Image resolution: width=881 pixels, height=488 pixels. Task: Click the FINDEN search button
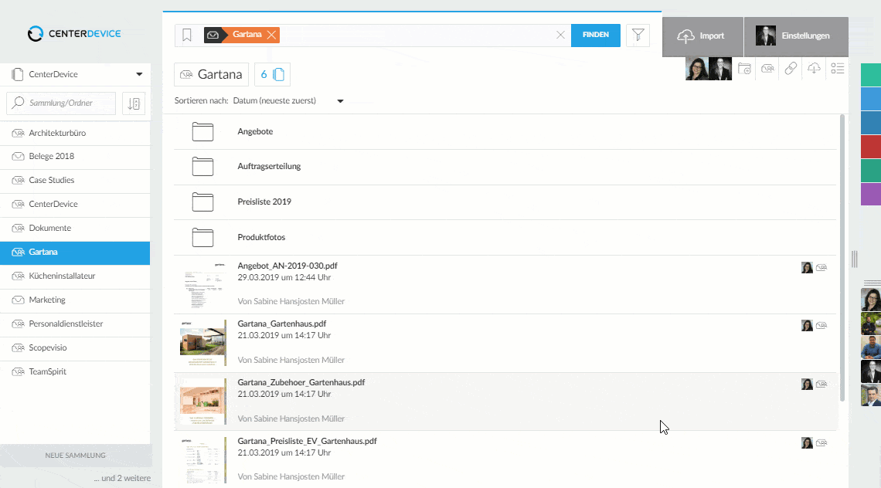596,35
